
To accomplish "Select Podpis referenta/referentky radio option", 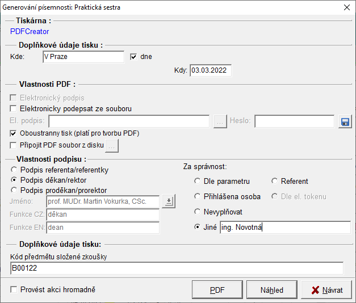I will point(14,170).
